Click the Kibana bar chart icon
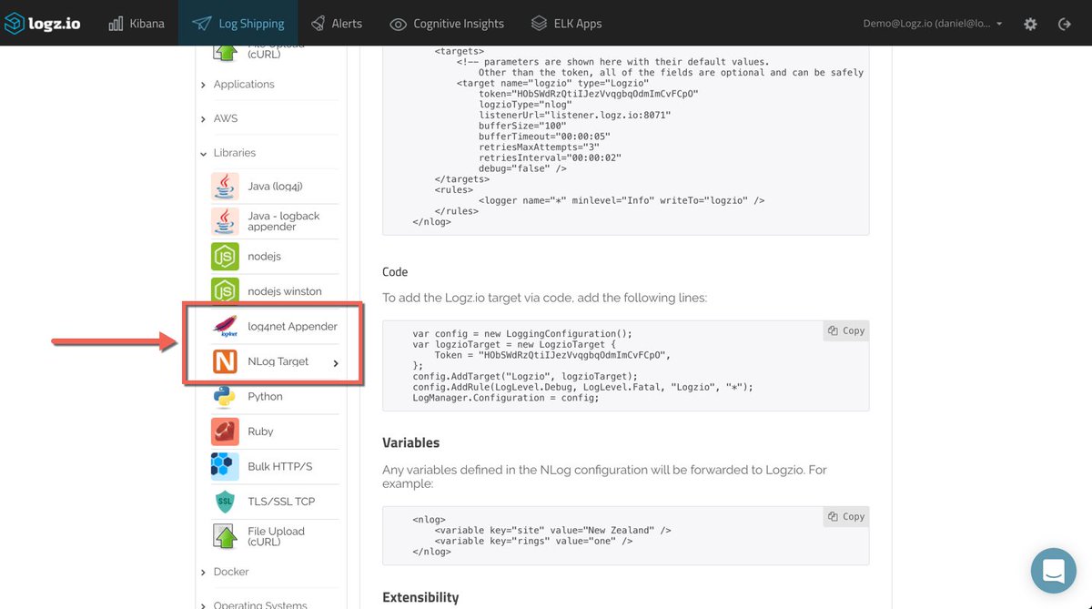1092x609 pixels. [116, 24]
